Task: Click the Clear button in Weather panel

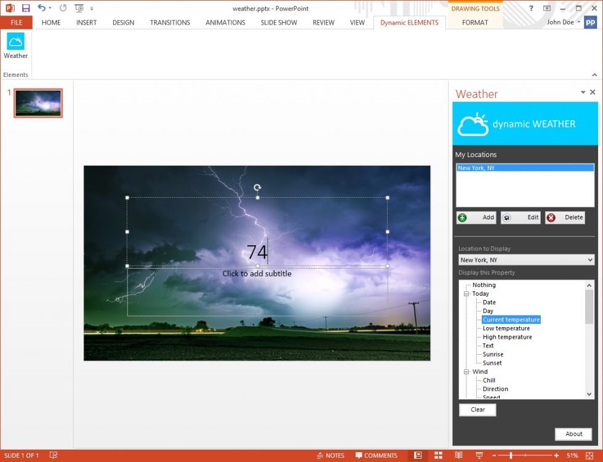Action: pyautogui.click(x=477, y=409)
